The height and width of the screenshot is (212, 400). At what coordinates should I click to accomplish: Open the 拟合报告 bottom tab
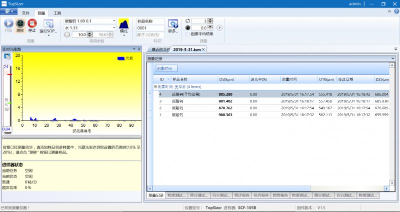(261, 195)
